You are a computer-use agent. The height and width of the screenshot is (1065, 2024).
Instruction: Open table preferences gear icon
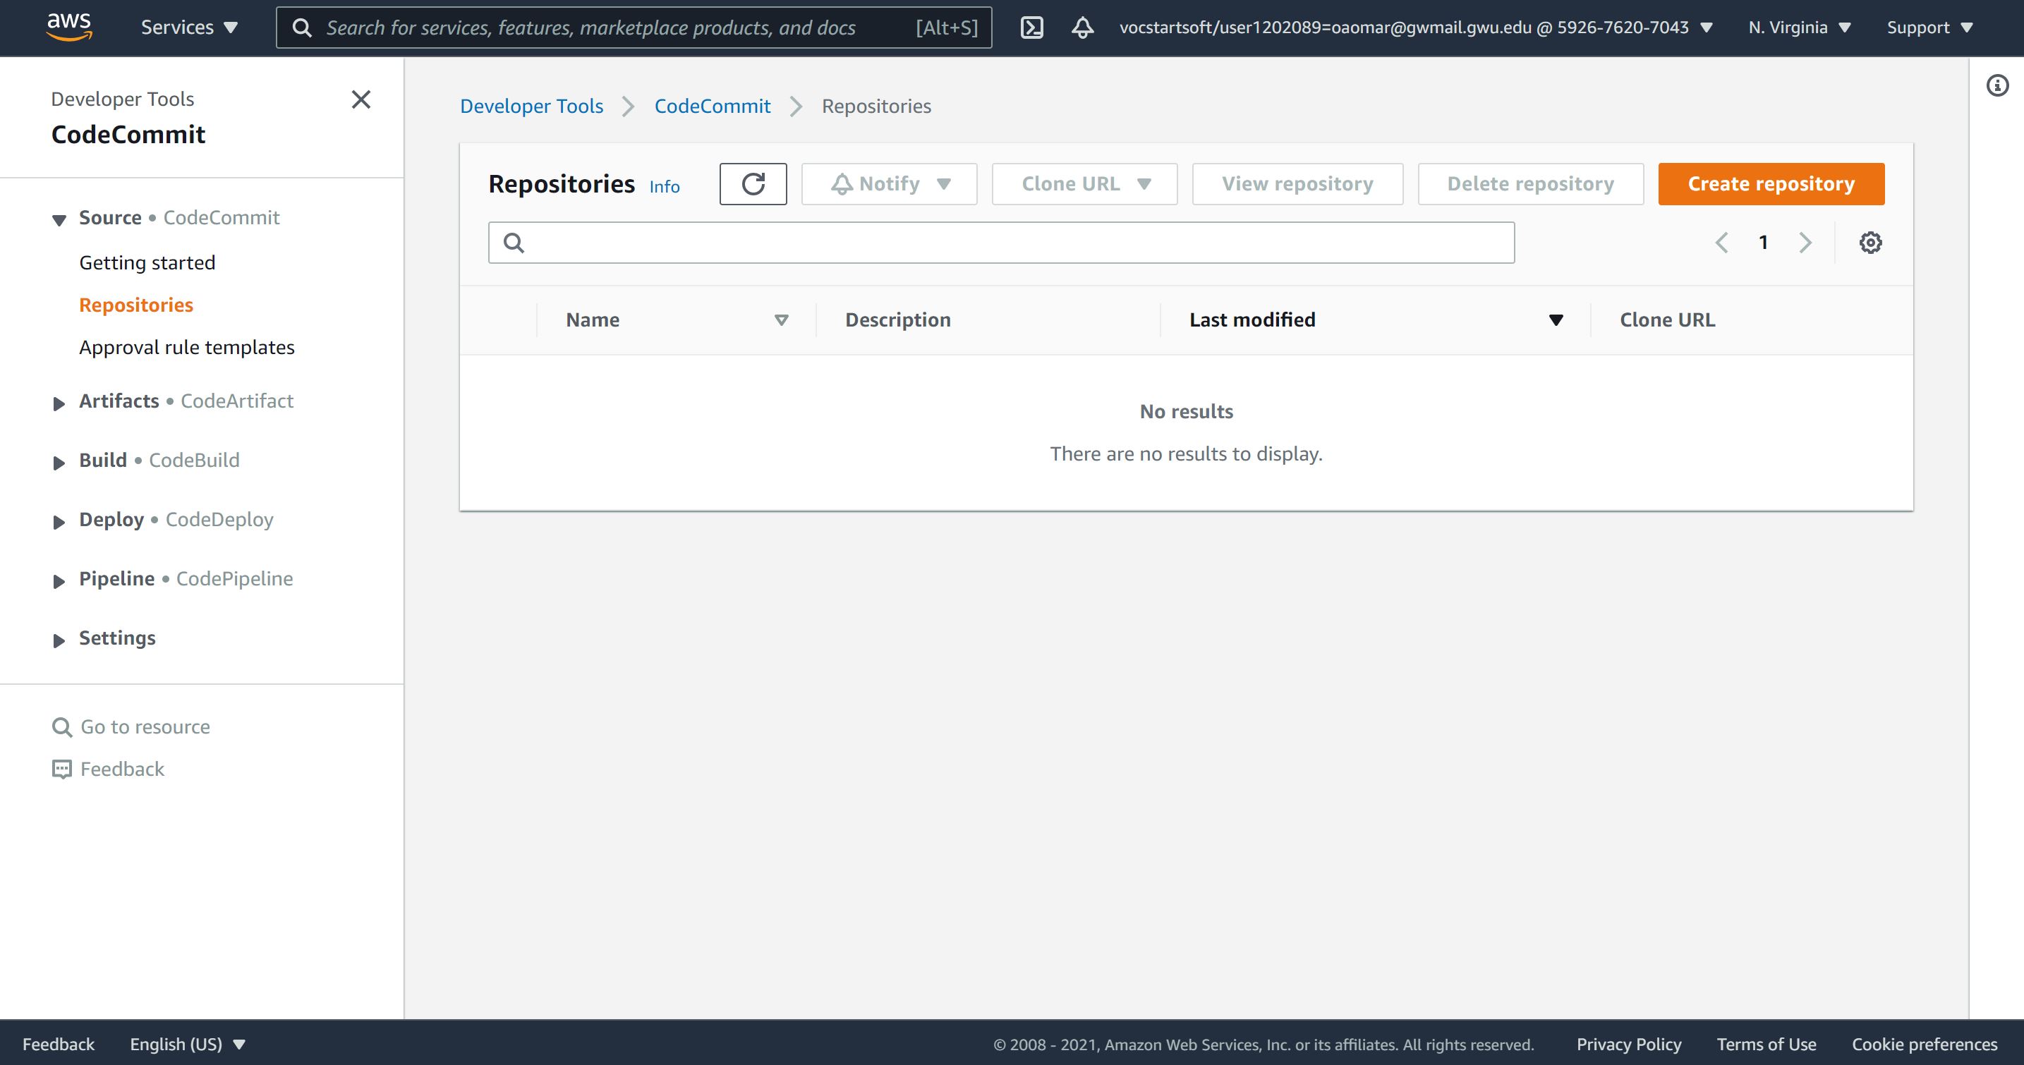coord(1870,243)
